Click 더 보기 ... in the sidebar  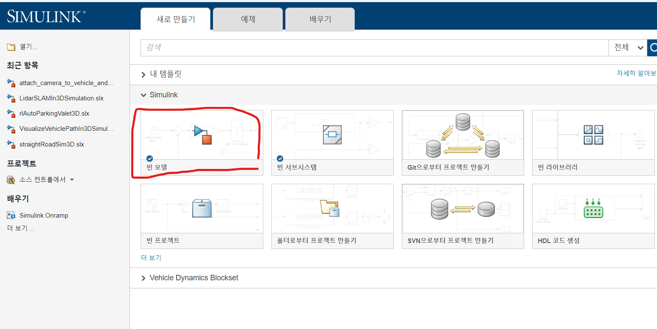21,229
